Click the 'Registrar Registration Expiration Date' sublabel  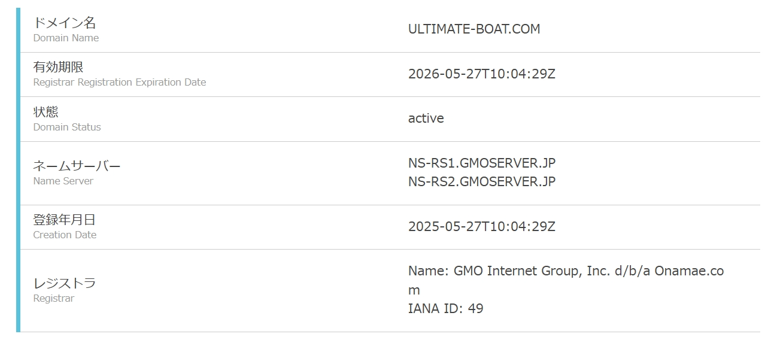tap(119, 83)
